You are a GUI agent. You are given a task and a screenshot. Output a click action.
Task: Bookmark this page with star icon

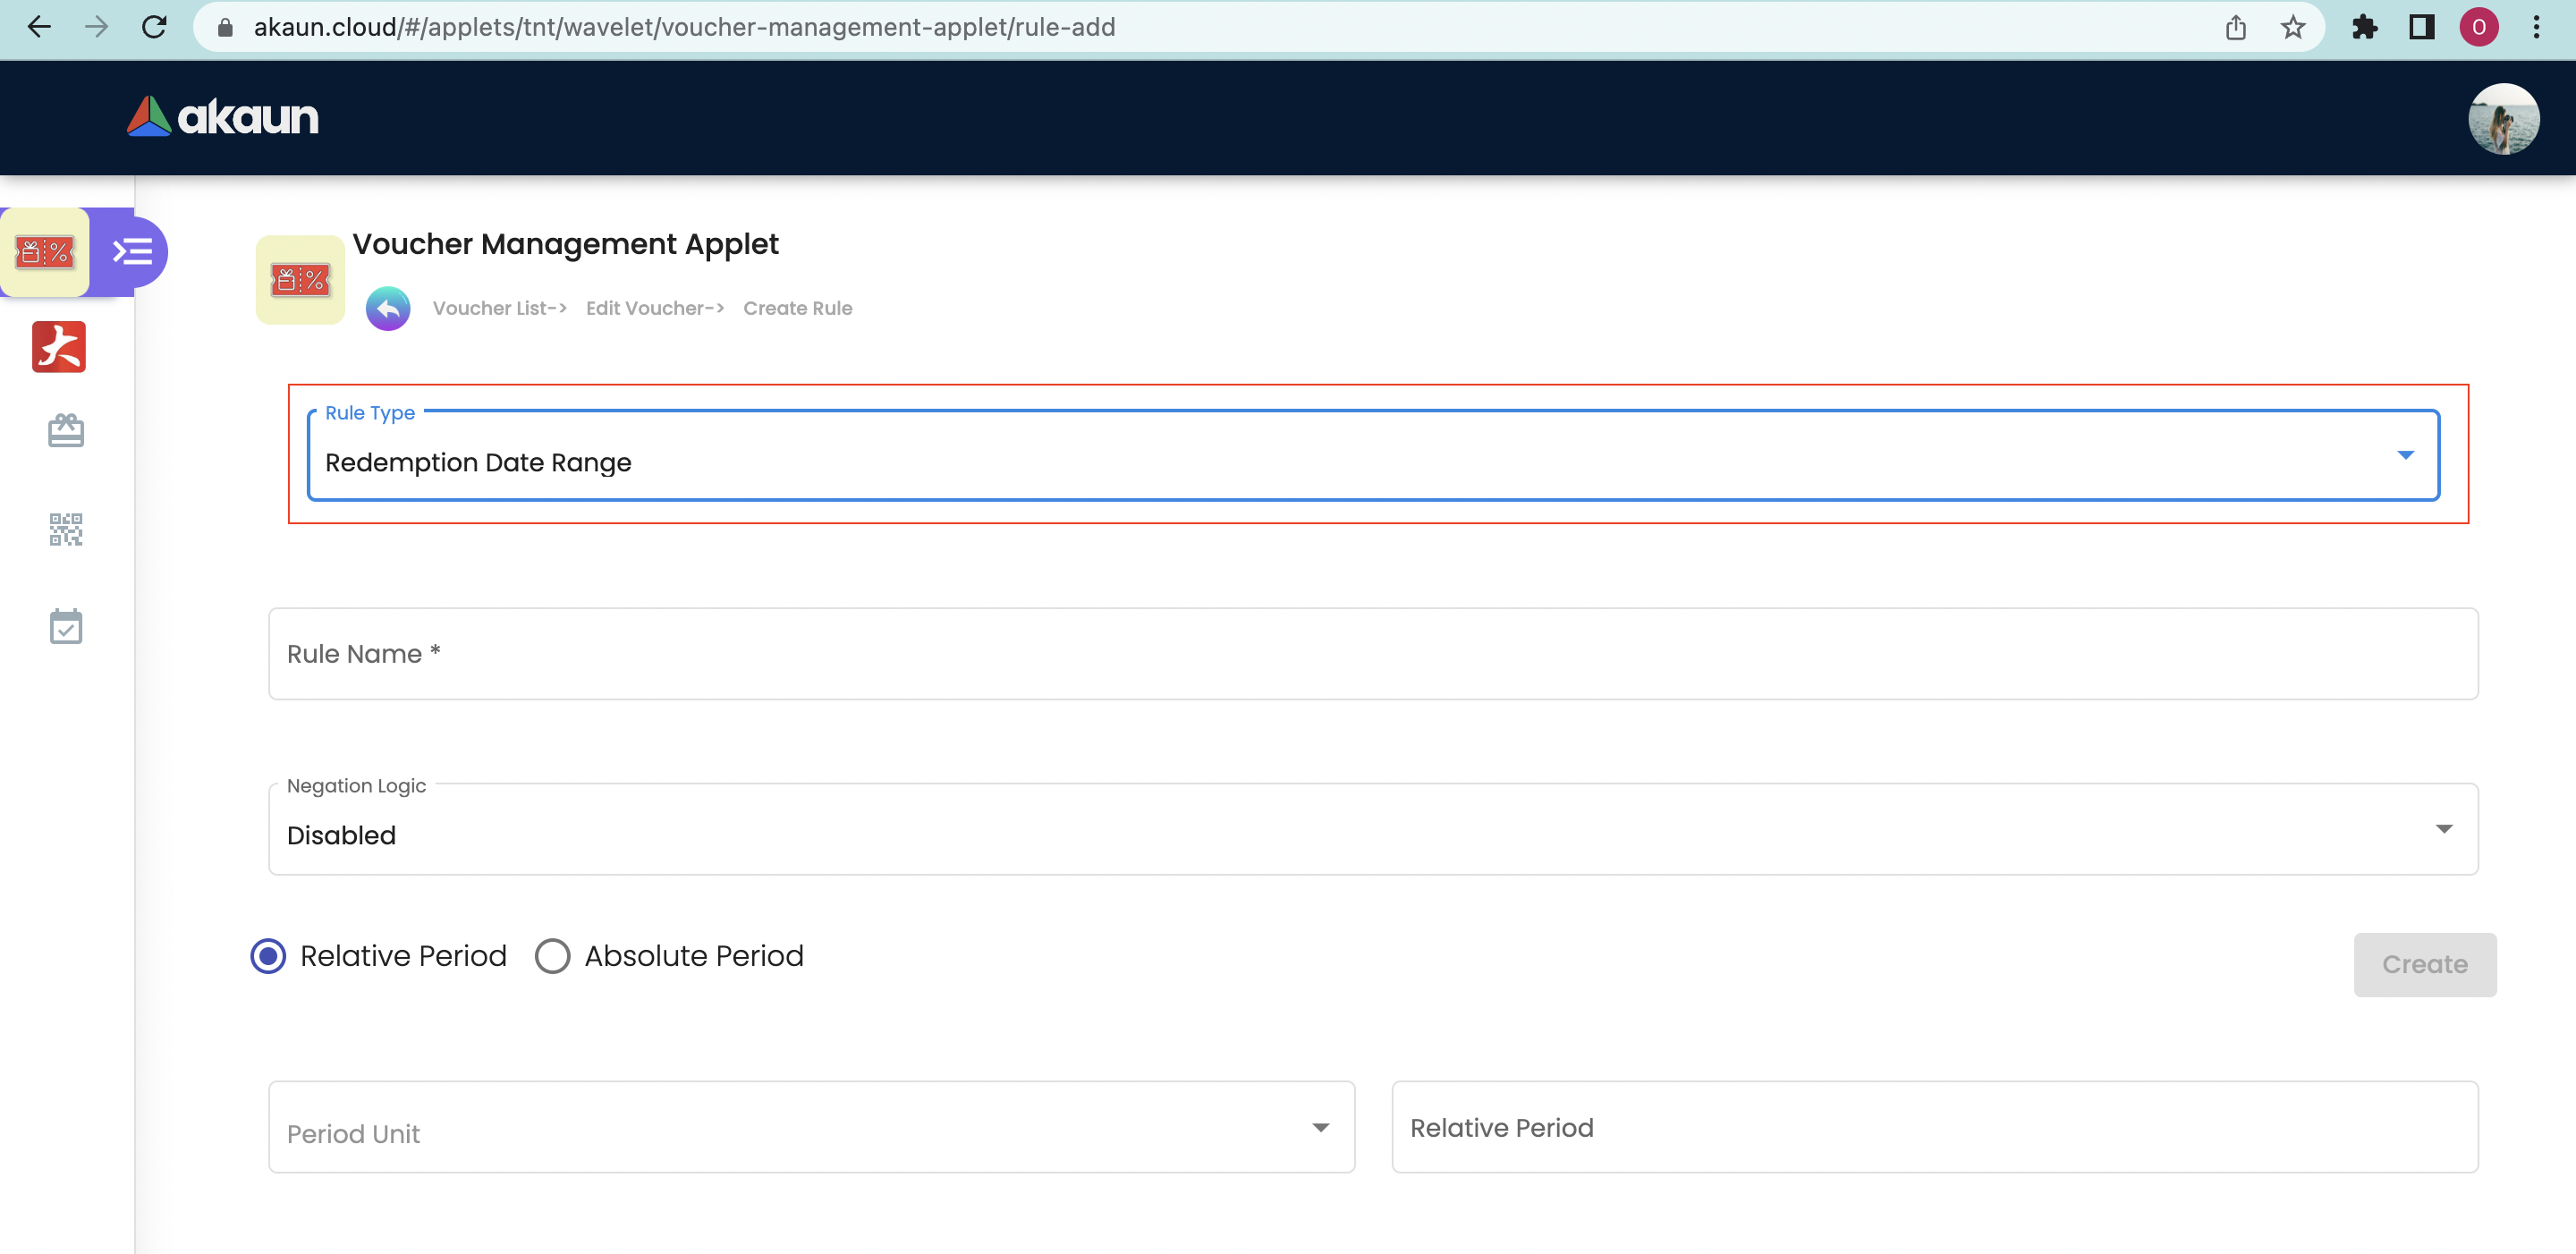(x=2293, y=27)
